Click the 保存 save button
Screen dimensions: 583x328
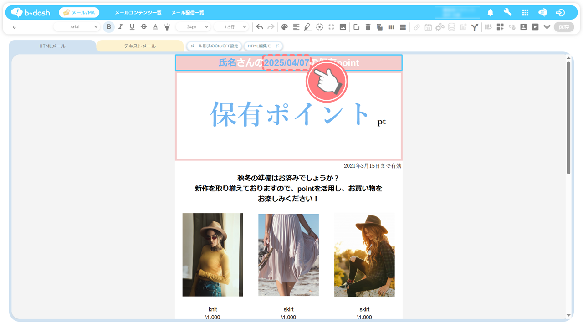[x=564, y=27]
